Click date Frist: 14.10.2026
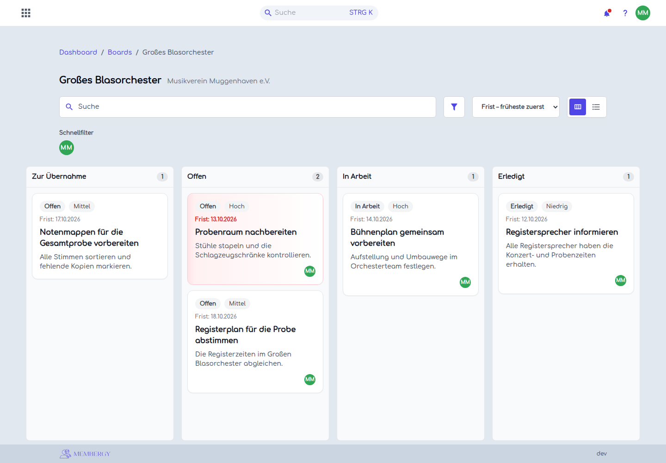The image size is (666, 463). click(371, 219)
